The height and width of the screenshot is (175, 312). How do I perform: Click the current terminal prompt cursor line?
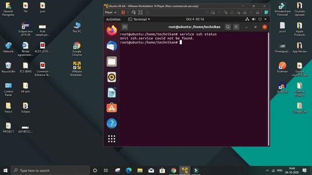pos(151,42)
